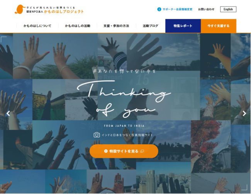The height and width of the screenshot is (194, 251).
Task: Click the 今すぐ支援する orange button
Action: [x=219, y=26]
